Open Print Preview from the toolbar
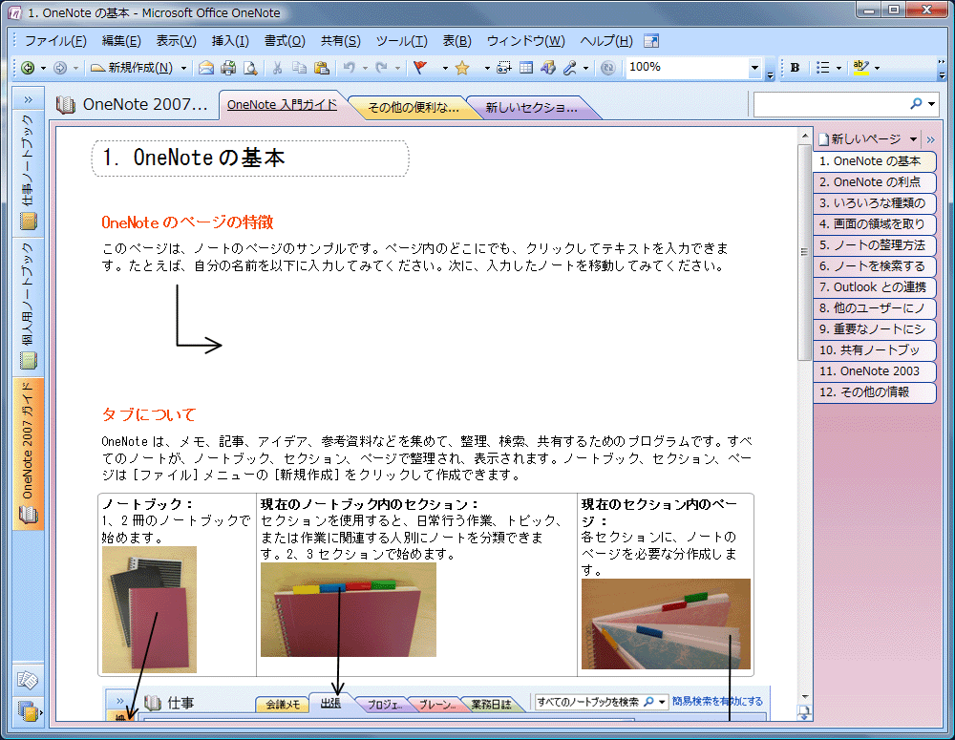This screenshot has height=740, width=955. point(249,68)
